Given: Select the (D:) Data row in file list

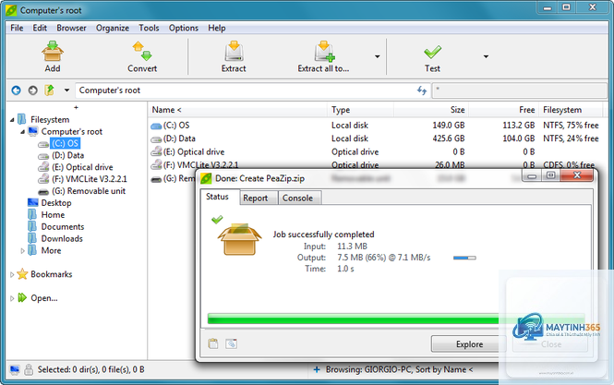Looking at the screenshot, I should 375,138.
